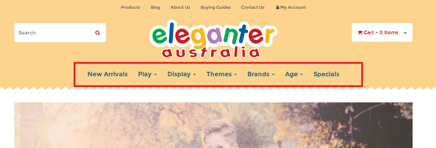Click the shopping cart icon
The width and height of the screenshot is (436, 148).
[x=360, y=32]
